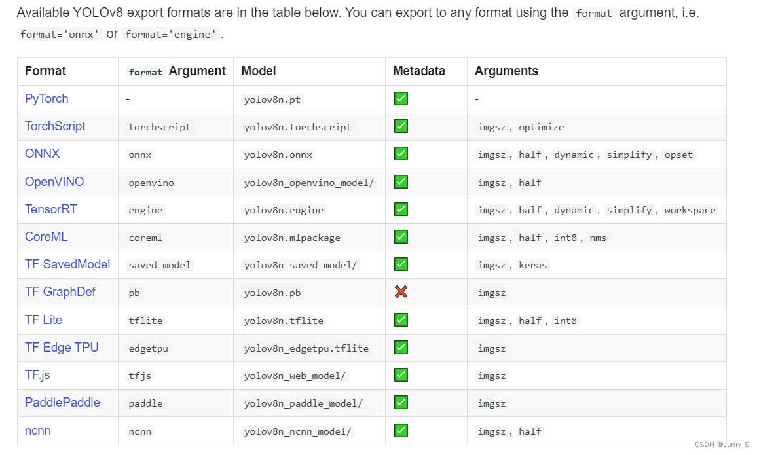The height and width of the screenshot is (455, 759).
Task: Click the 'workspace' argument in TensorRT row
Action: coord(690,211)
